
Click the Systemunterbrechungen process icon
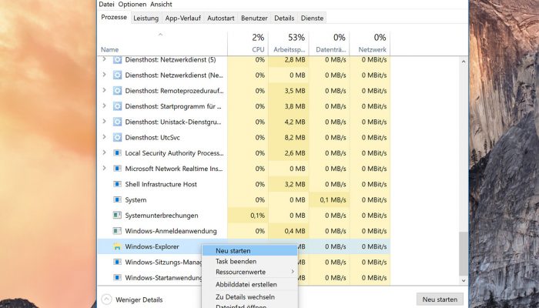coord(117,215)
